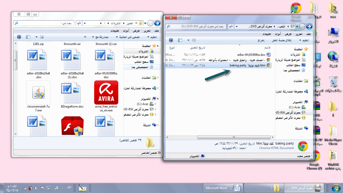Click the Back arrow in the Downloads window

(x=157, y=23)
